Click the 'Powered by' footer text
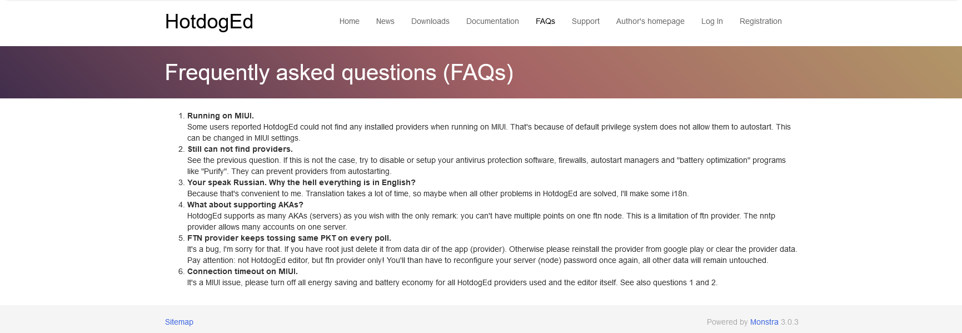Screen dimensions: 962x333 [727, 322]
